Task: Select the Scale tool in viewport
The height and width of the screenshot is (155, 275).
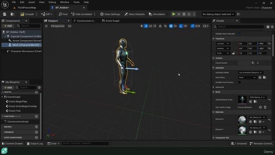Action: (x=155, y=26)
